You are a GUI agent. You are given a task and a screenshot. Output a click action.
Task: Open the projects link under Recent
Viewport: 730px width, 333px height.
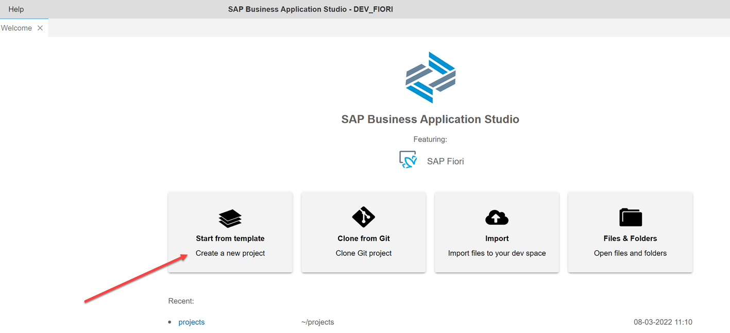coord(191,322)
